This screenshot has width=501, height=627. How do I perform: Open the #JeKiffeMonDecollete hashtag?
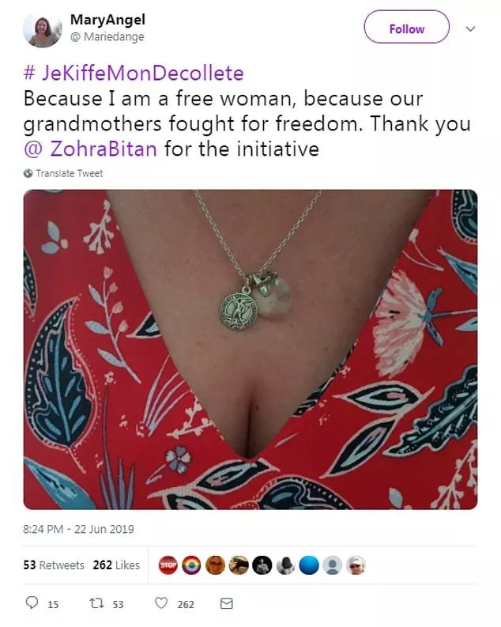(134, 74)
